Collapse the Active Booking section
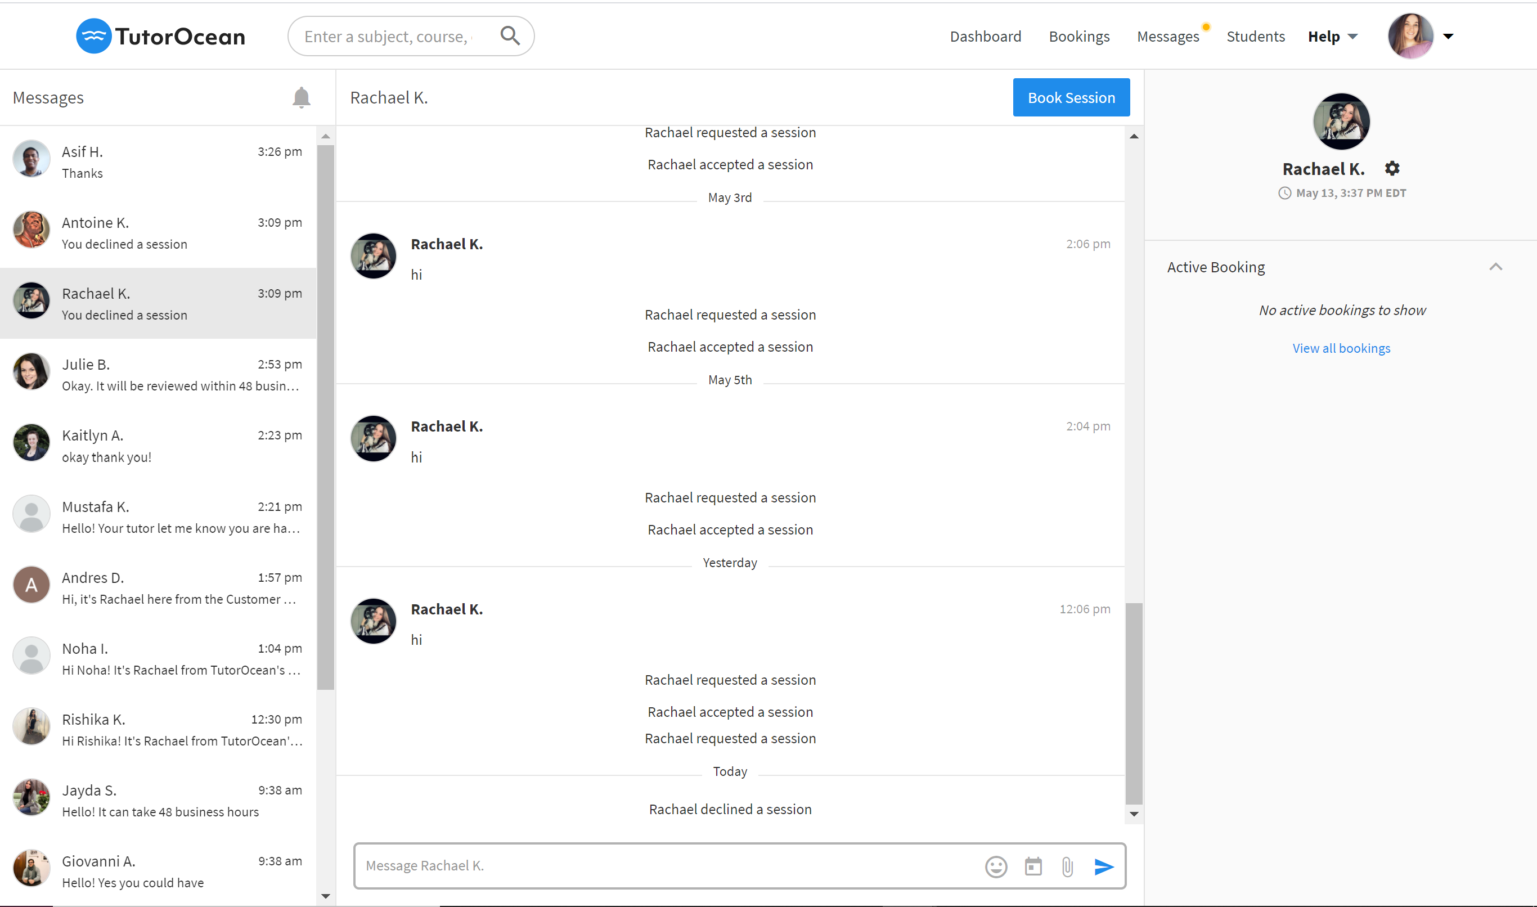 point(1495,267)
